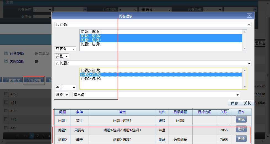Close the 问卷逻辑 dialog with the X icon
This screenshot has height=144, width=270.
(x=249, y=16)
